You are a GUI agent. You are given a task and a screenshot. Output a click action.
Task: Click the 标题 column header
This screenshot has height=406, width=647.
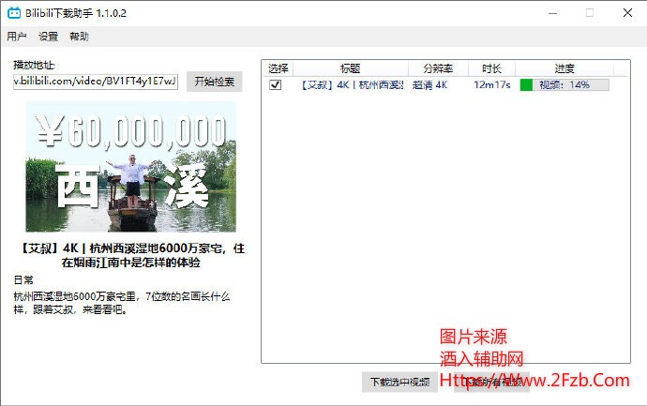click(x=351, y=68)
